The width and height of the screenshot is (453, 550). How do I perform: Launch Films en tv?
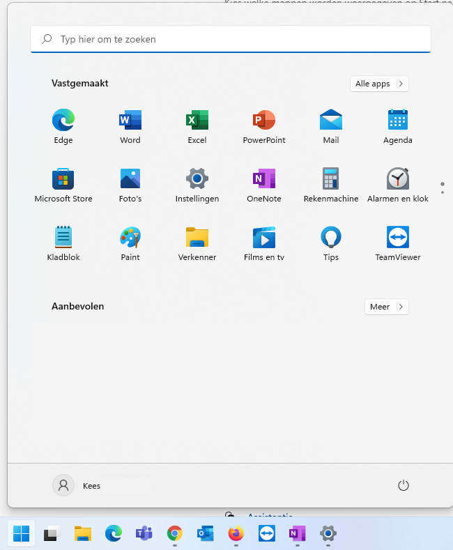pyautogui.click(x=264, y=243)
